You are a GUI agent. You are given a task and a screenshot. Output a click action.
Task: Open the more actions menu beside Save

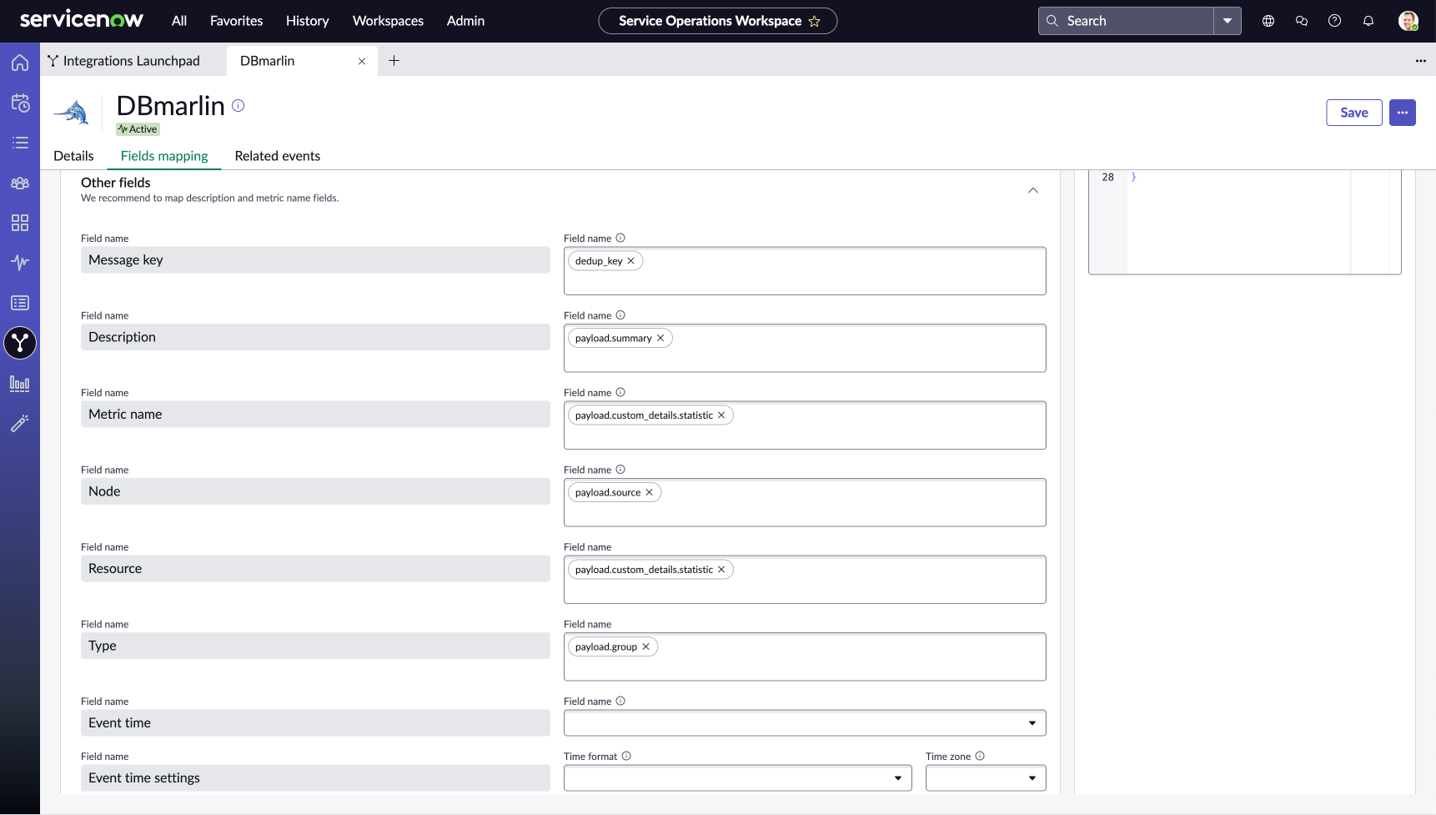click(x=1403, y=113)
